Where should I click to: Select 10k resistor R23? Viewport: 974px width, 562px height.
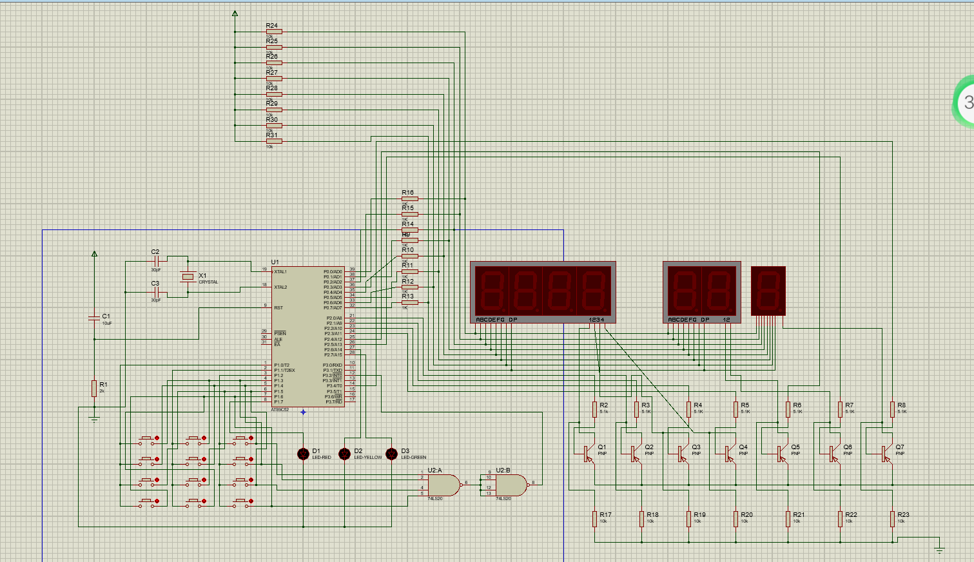coord(892,519)
